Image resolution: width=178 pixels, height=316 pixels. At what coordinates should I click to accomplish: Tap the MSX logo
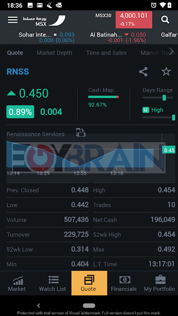pos(44,21)
